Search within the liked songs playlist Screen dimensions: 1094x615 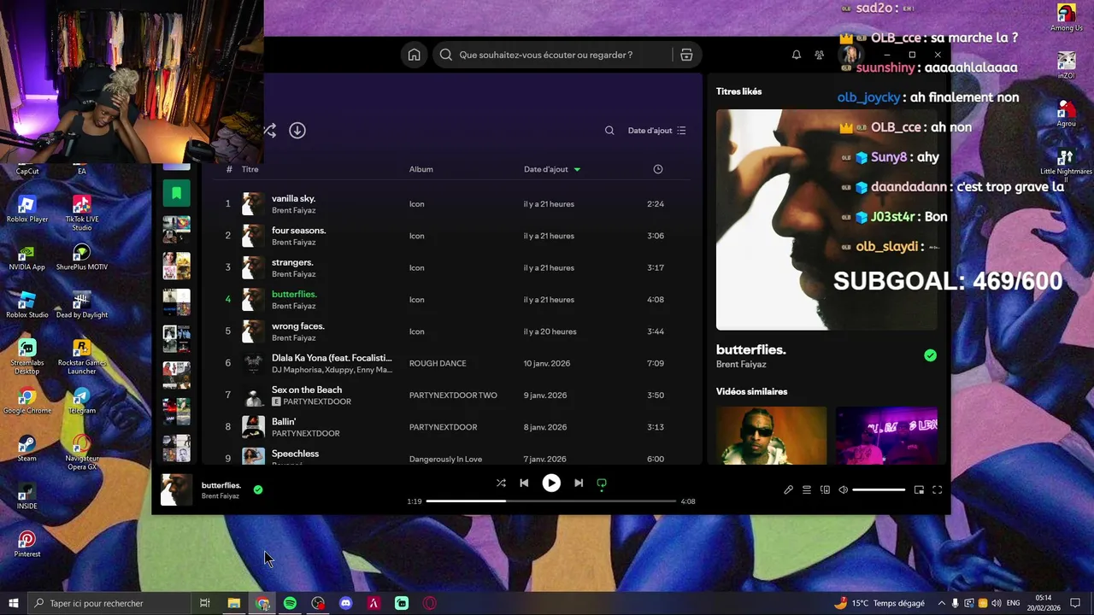click(x=609, y=131)
